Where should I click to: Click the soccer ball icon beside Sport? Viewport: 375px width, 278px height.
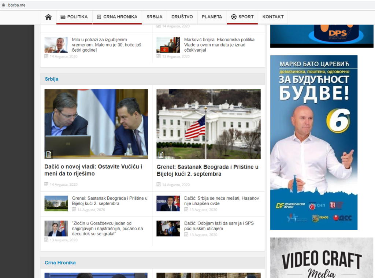tap(234, 17)
